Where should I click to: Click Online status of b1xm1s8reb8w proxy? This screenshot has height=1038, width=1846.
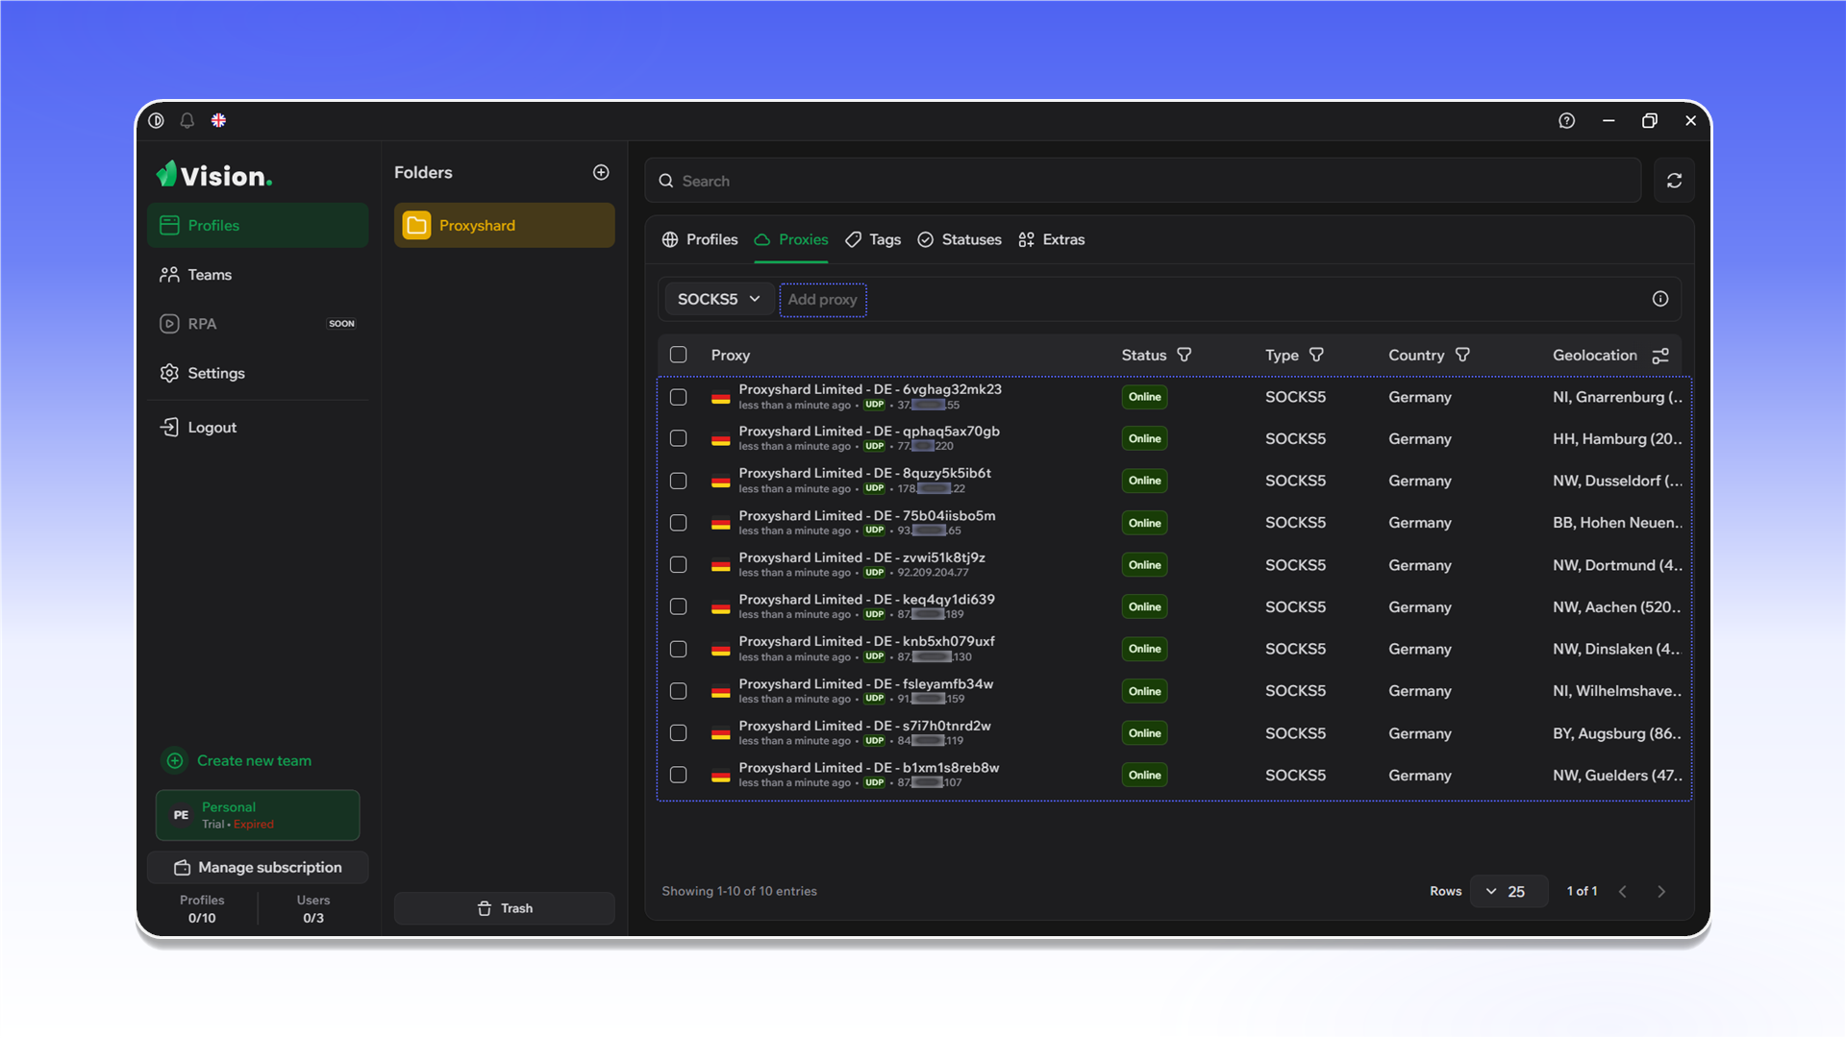point(1144,775)
